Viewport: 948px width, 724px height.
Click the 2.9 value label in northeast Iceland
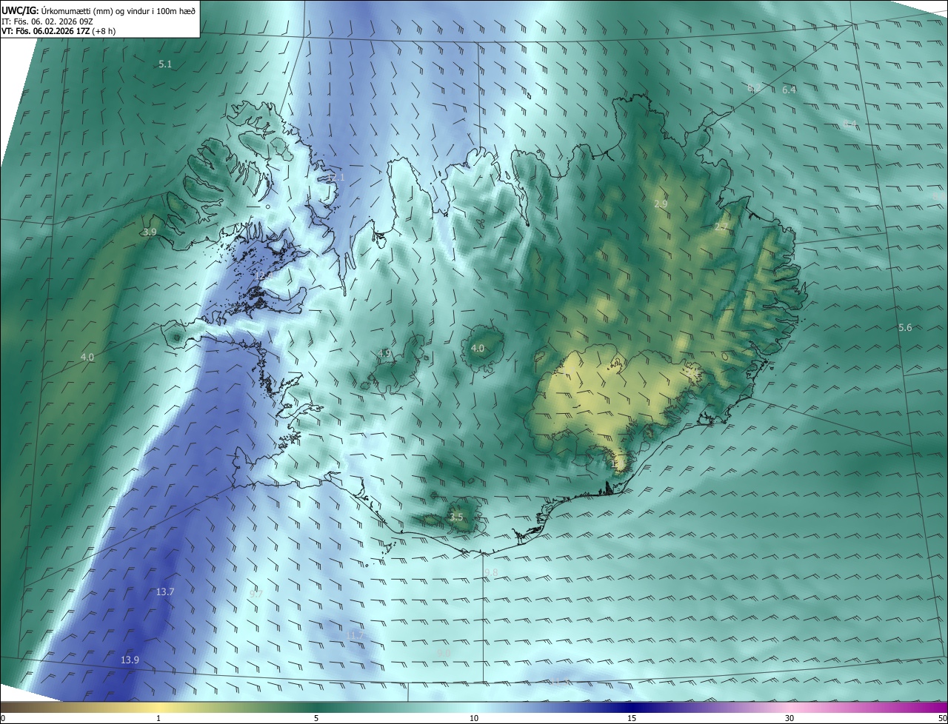661,204
